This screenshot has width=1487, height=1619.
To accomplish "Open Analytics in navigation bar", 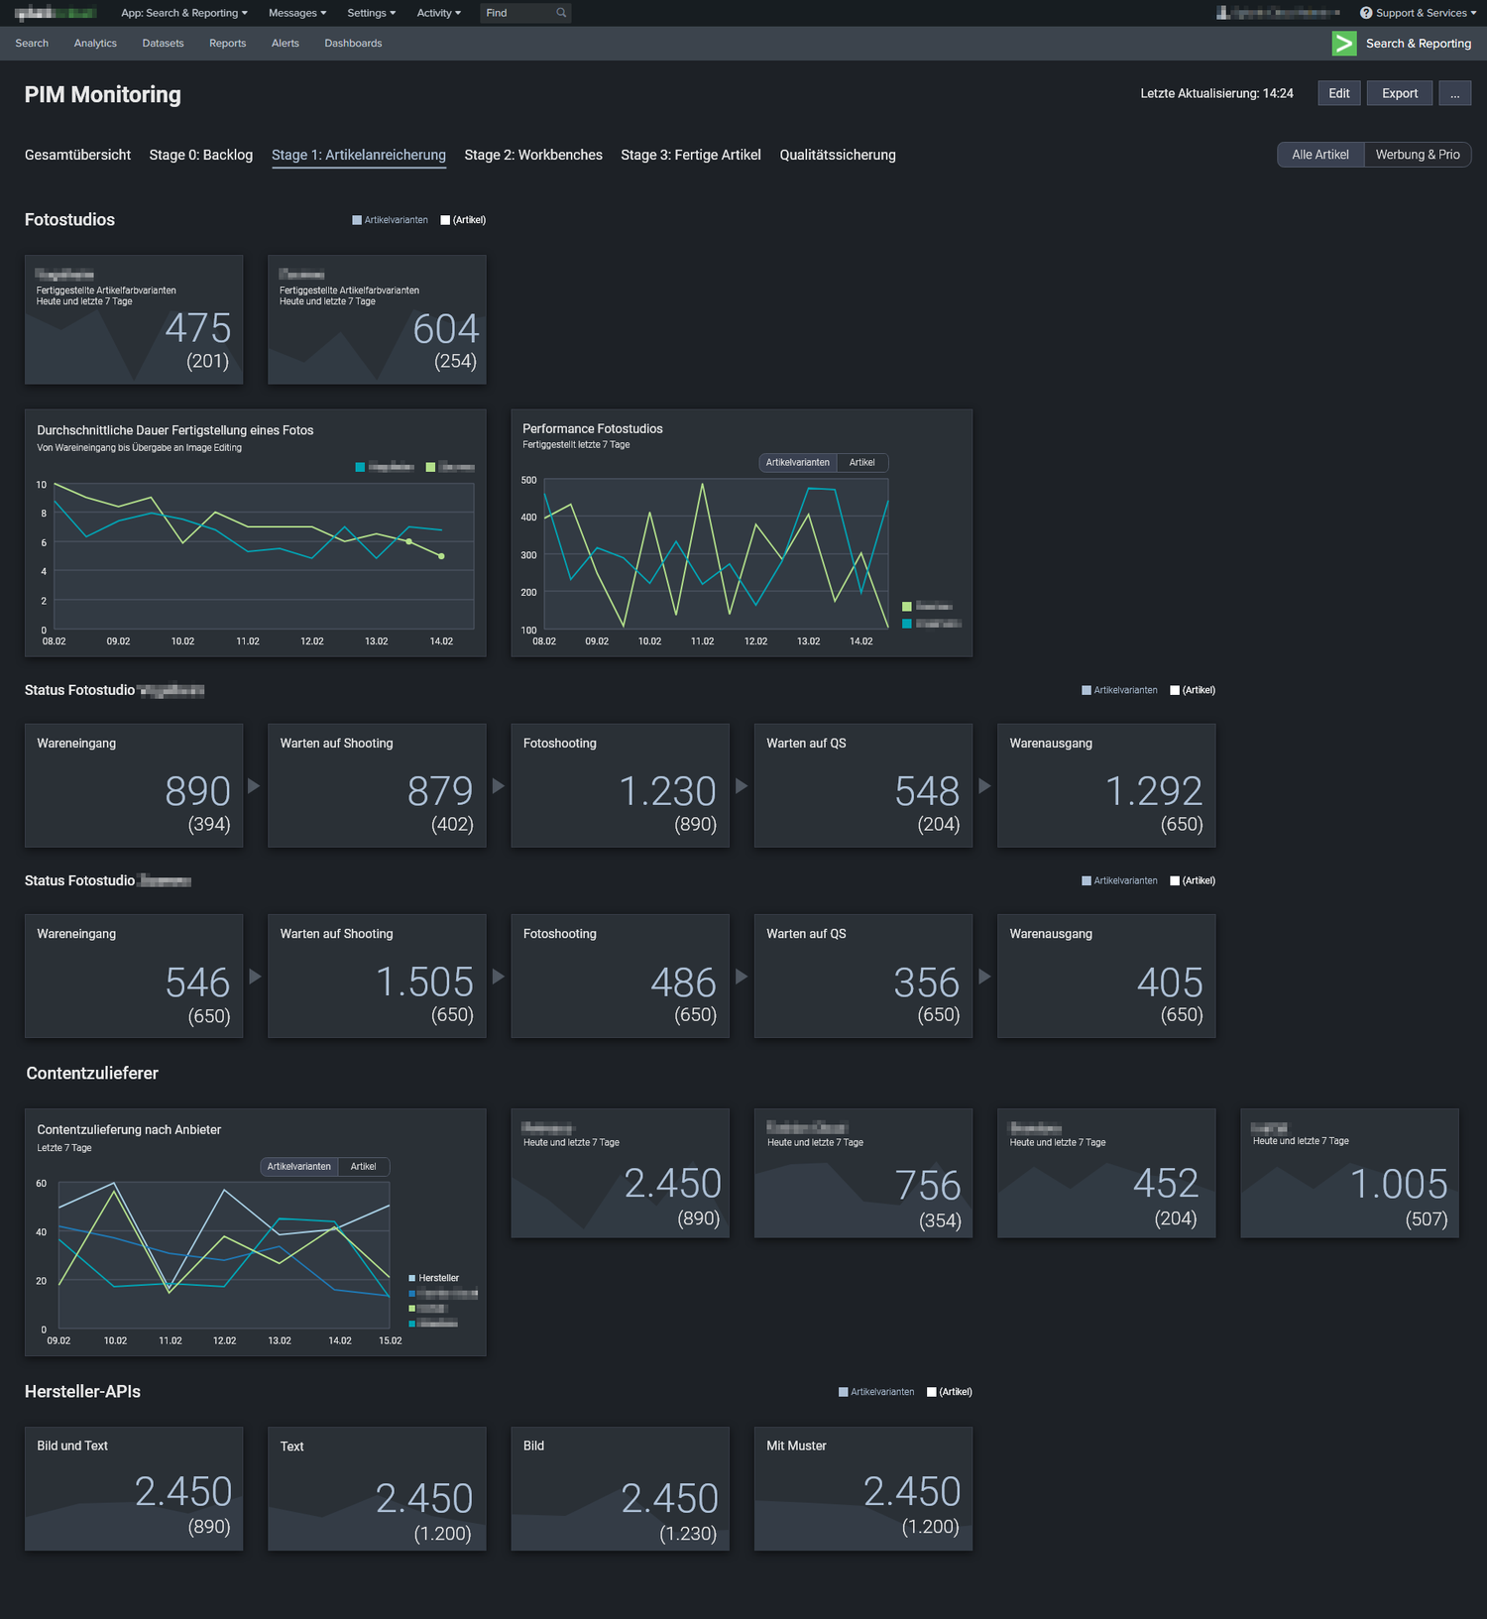I will tap(95, 44).
